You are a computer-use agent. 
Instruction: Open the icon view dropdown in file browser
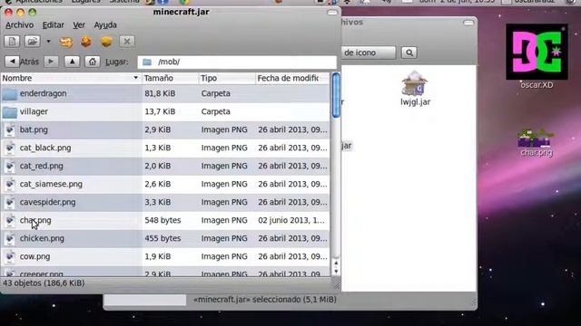(368, 53)
